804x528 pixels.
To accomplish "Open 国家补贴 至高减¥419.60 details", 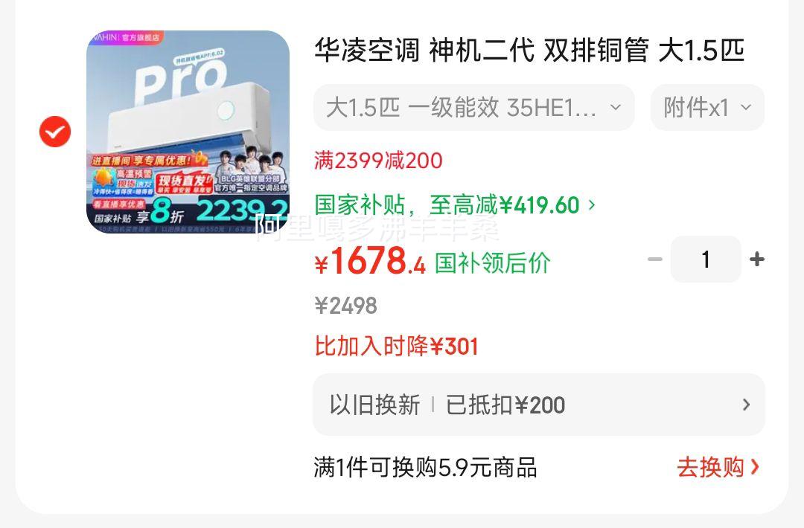I will pos(456,205).
